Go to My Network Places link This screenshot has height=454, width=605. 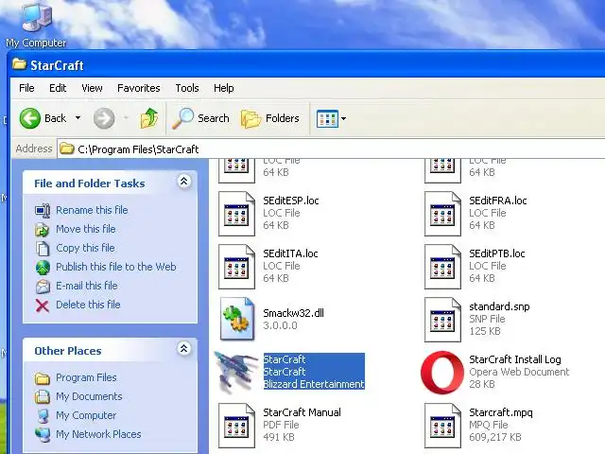[98, 434]
